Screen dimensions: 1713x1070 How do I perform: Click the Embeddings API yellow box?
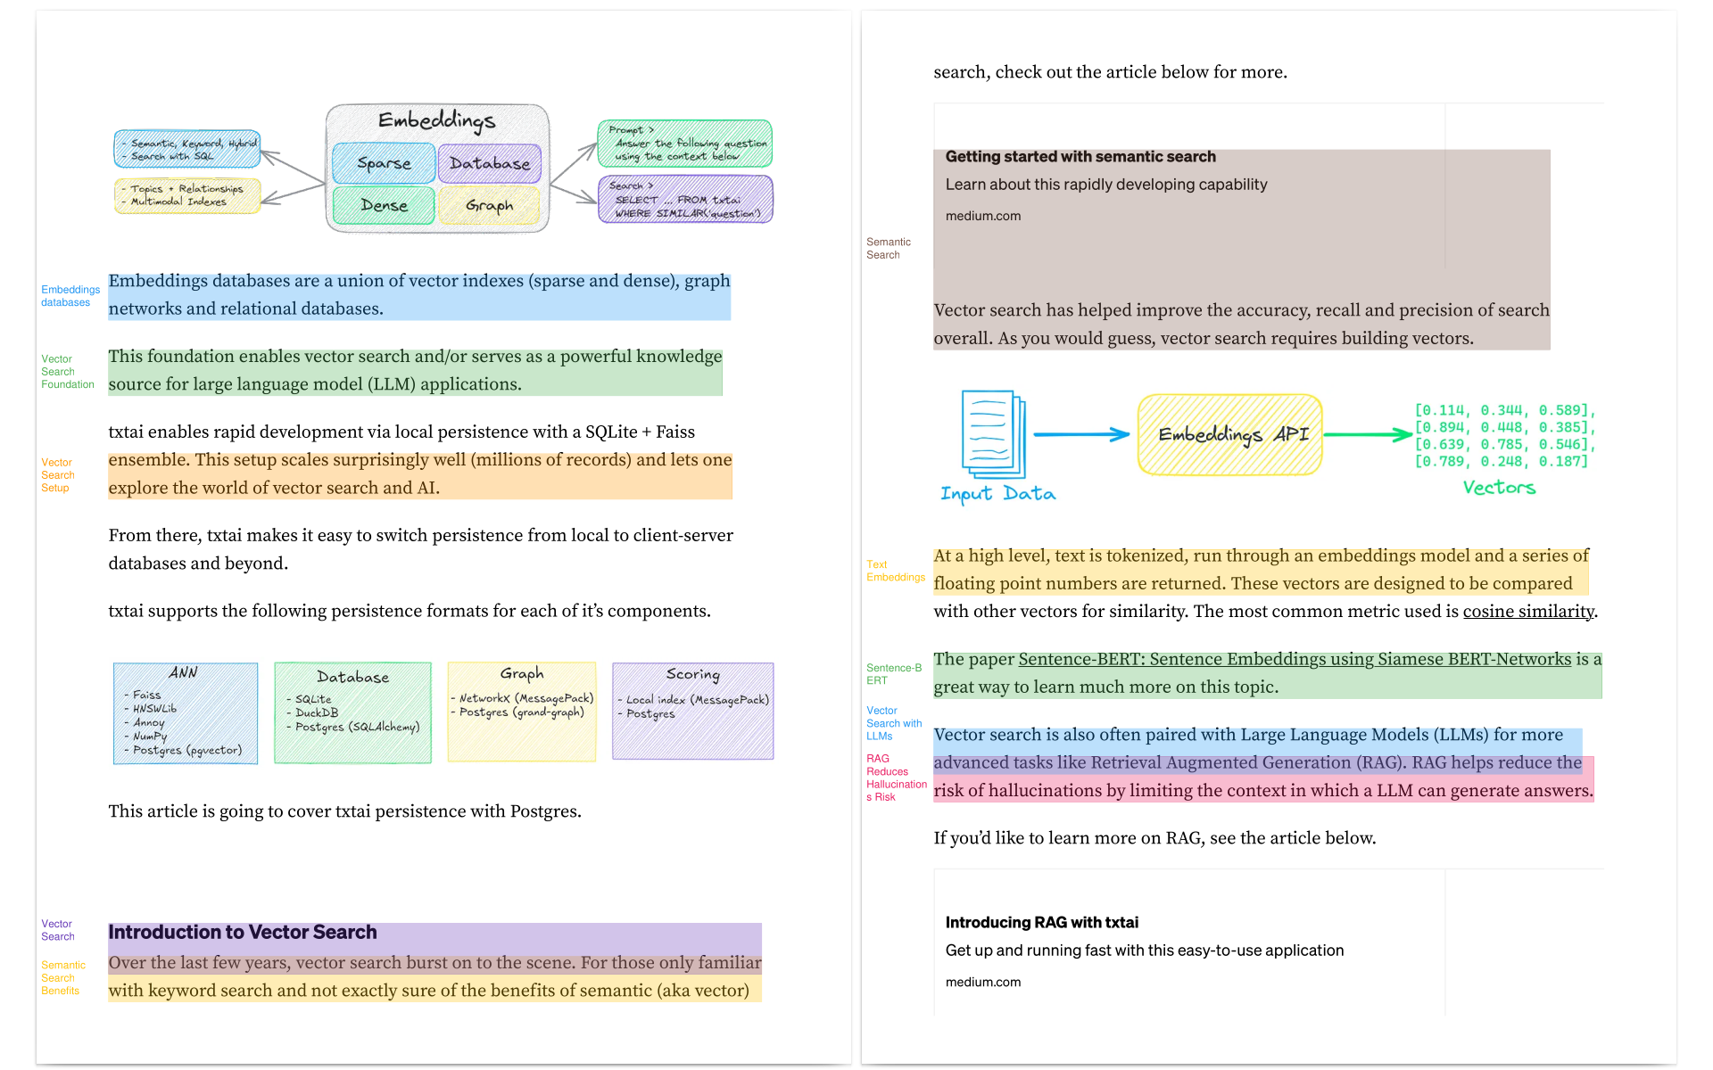coord(1229,434)
